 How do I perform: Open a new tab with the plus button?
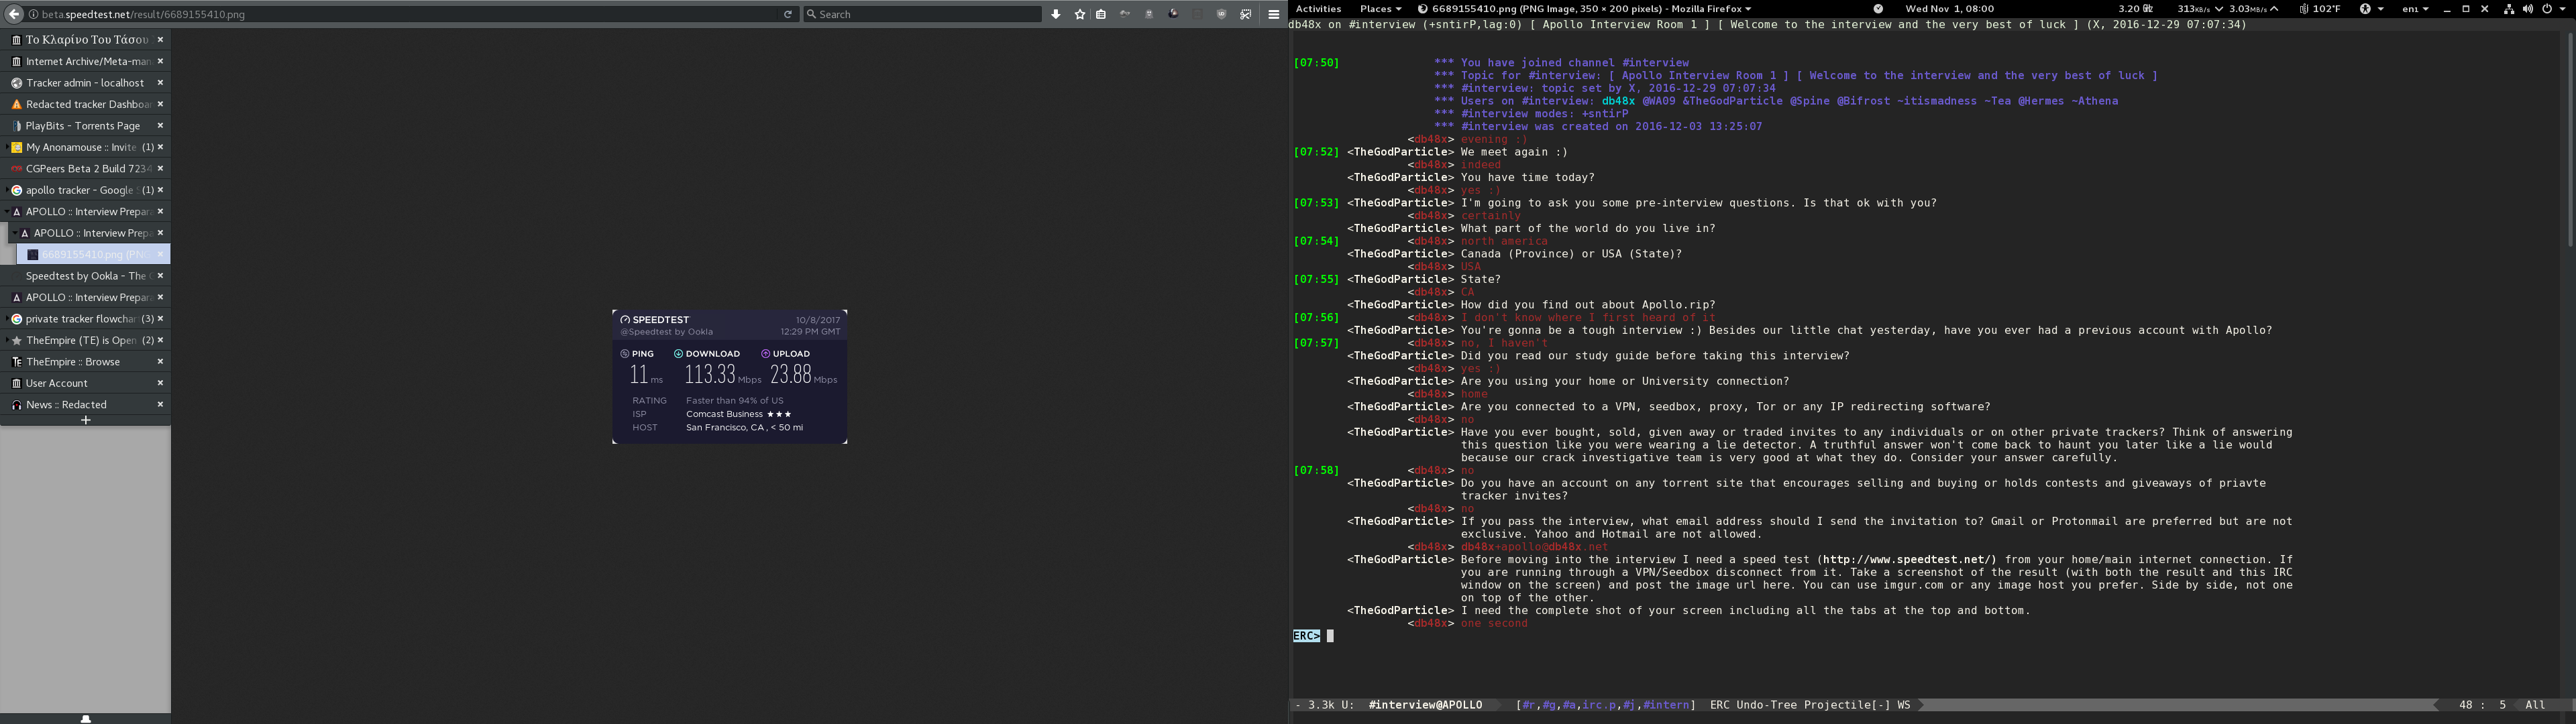pyautogui.click(x=86, y=420)
